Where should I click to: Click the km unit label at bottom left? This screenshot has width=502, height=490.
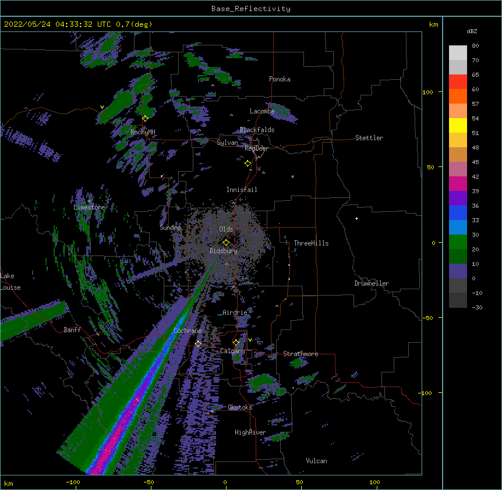(9, 484)
